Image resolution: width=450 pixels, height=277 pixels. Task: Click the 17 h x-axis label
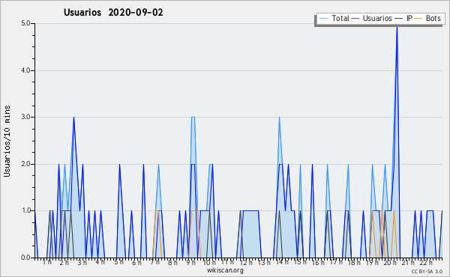pyautogui.click(x=336, y=262)
